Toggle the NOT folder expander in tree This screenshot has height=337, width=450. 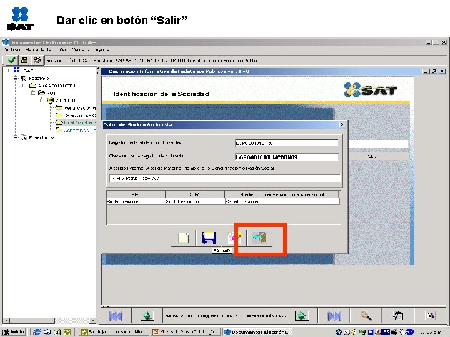click(x=33, y=93)
